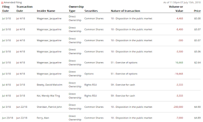Click the -200,000 volume value
Screen dimensions: 203x122
point(178,107)
